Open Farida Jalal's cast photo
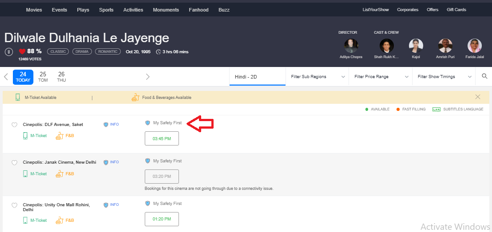The width and height of the screenshot is (492, 232). click(x=475, y=46)
